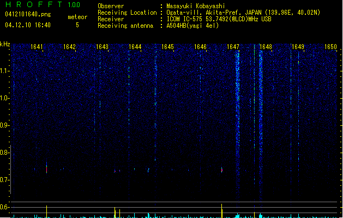
Task: Click the 1646 time axis label
Action: (x=200, y=47)
